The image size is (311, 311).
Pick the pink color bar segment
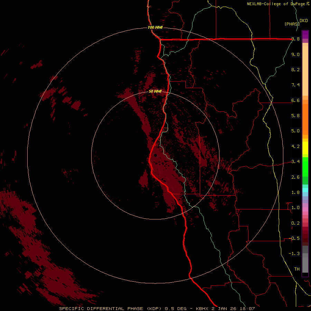click(305, 209)
